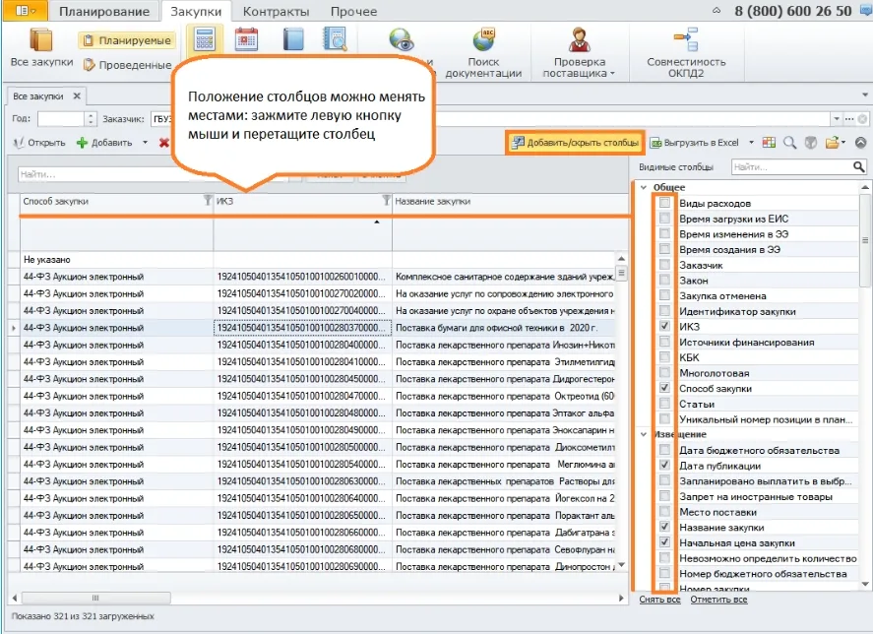Click the Совместимость ОКПД2 icon

pos(686,39)
